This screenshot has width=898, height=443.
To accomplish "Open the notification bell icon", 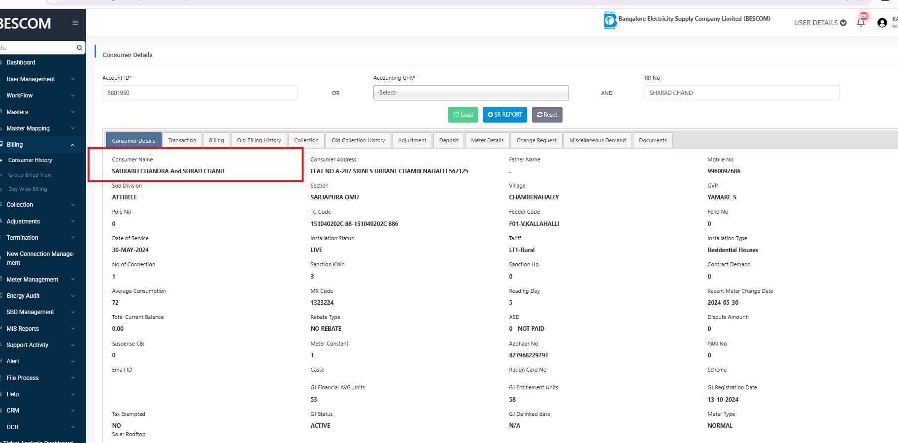I will pyautogui.click(x=861, y=22).
